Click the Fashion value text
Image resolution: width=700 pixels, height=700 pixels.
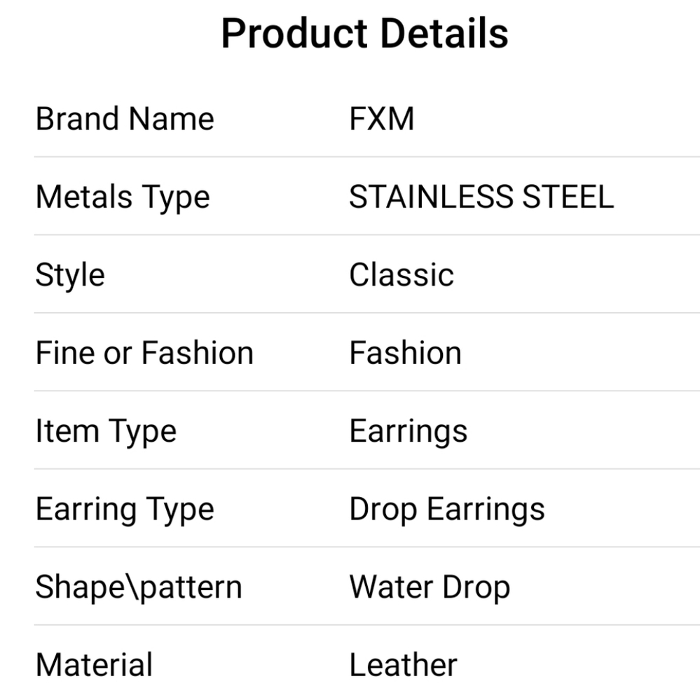click(x=406, y=353)
